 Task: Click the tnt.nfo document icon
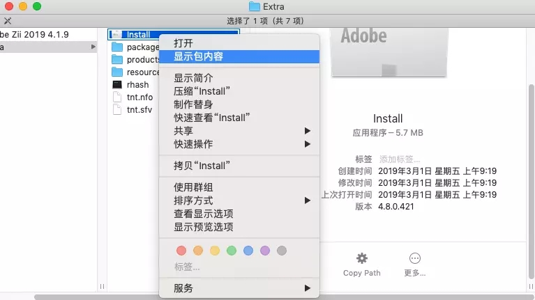tap(117, 97)
